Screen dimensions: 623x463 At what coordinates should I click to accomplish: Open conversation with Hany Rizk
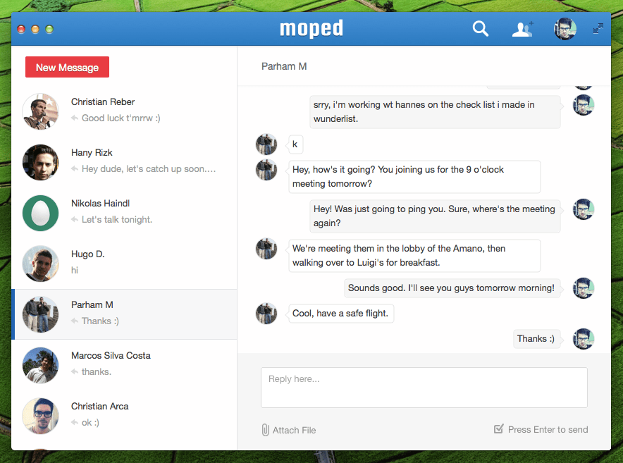(x=124, y=161)
